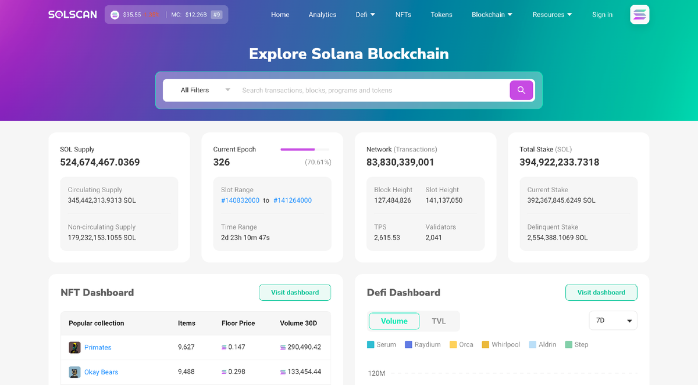Open the NFTs page

(403, 15)
